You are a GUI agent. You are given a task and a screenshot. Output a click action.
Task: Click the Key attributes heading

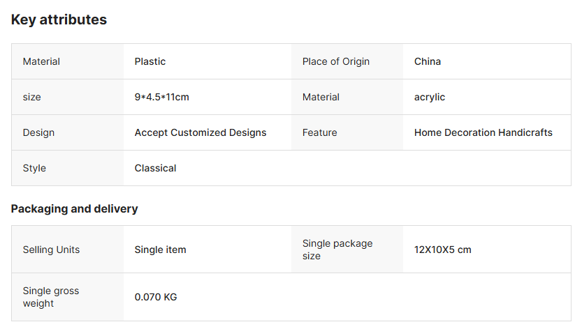pos(59,20)
